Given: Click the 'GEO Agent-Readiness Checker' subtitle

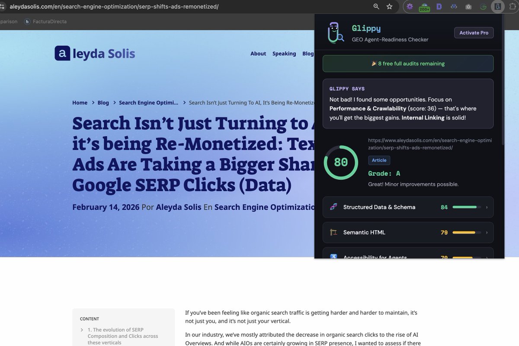Looking at the screenshot, I should click(x=390, y=39).
